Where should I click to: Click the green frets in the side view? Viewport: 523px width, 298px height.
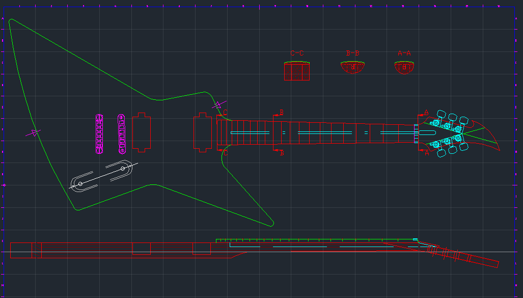(x=316, y=239)
